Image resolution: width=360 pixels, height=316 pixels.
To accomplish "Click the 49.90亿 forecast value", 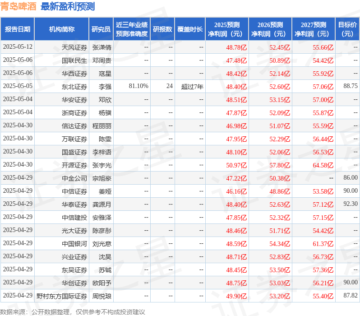I will pos(236,297).
